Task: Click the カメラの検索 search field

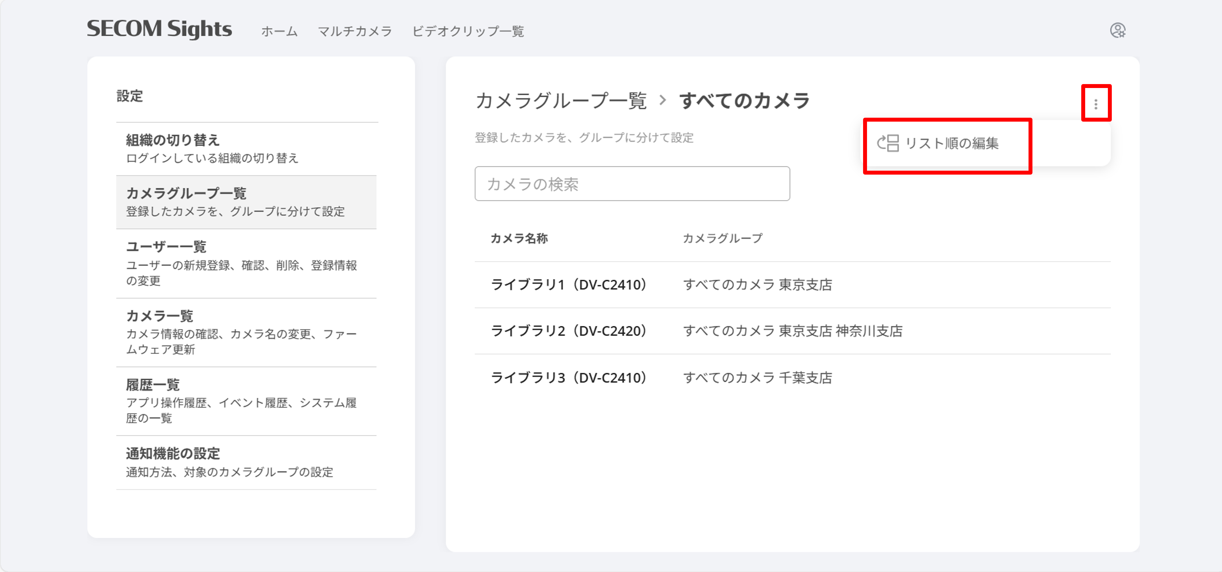Action: 632,184
